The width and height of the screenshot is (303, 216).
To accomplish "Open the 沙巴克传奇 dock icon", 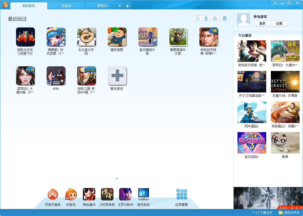I will point(107,194).
